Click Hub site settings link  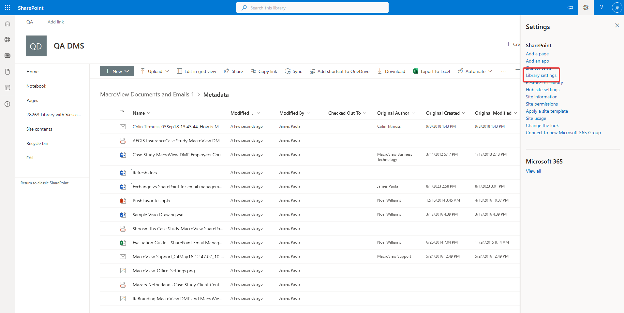pos(542,90)
